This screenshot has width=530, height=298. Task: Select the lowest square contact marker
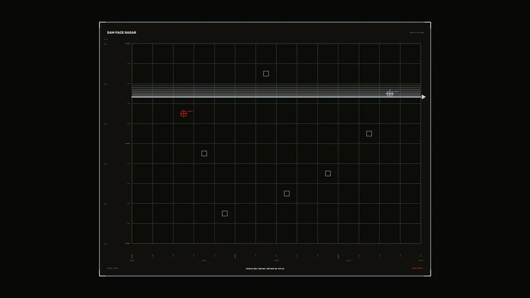(x=224, y=214)
